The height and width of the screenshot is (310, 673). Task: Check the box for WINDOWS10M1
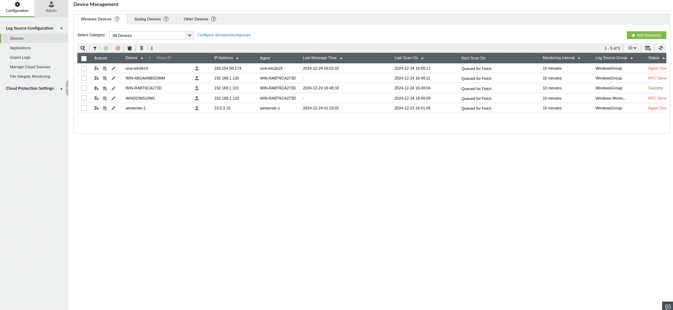pyautogui.click(x=84, y=98)
